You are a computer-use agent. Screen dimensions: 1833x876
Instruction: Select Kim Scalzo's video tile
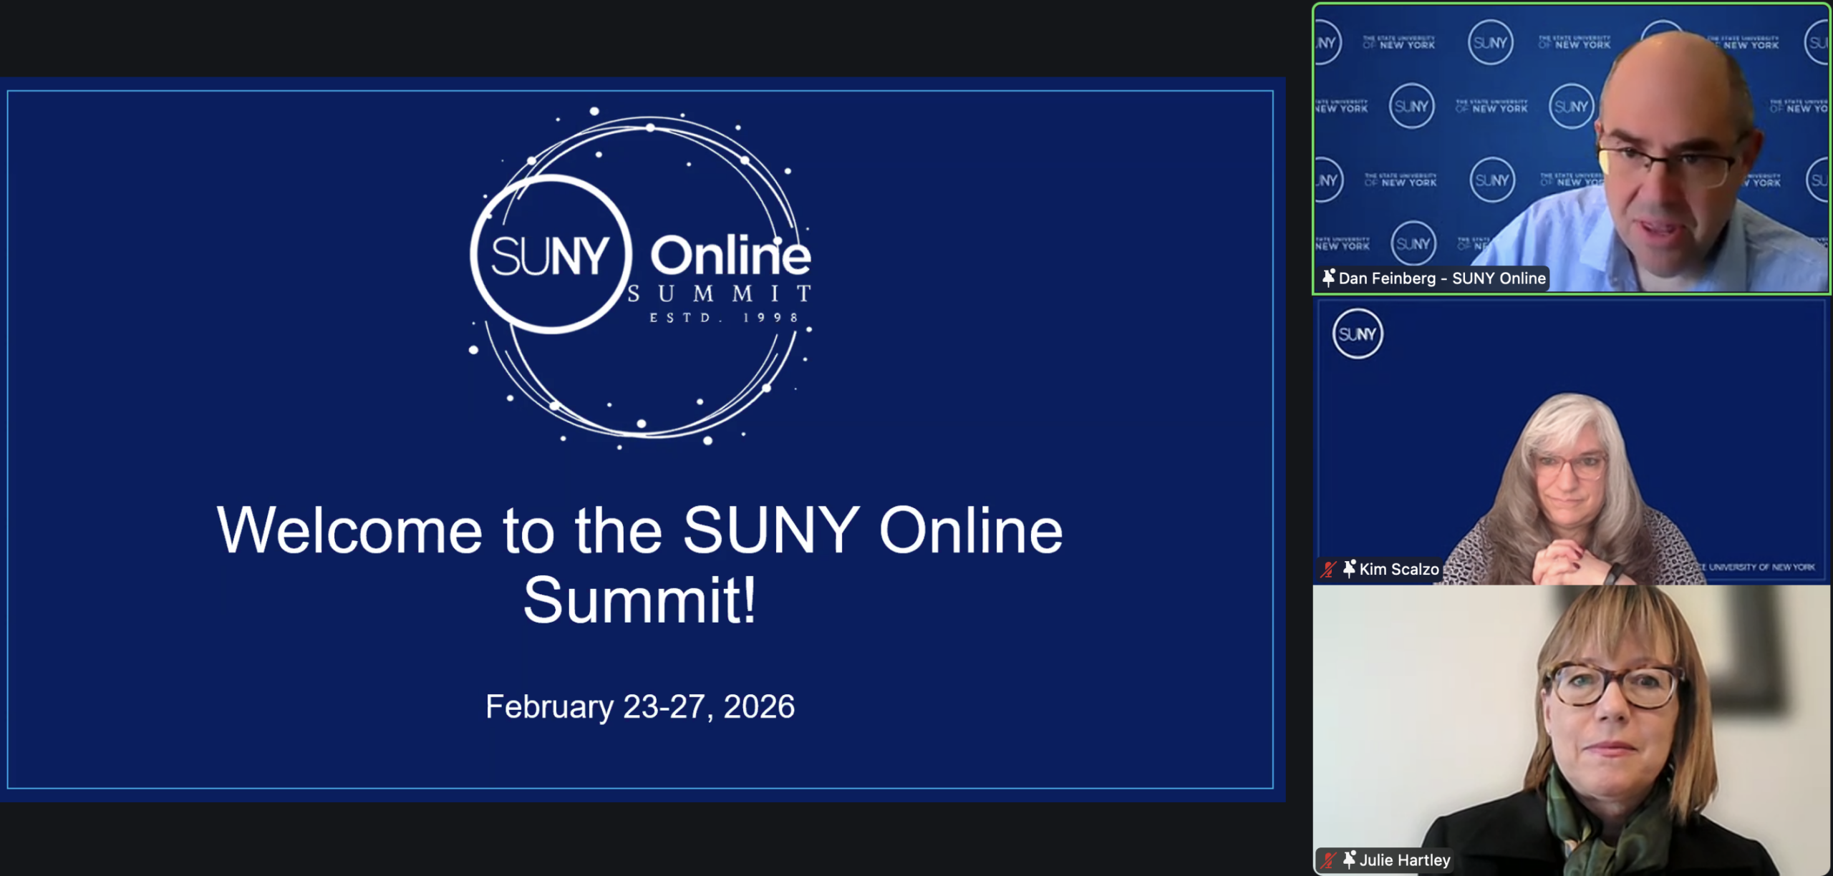pos(1571,440)
